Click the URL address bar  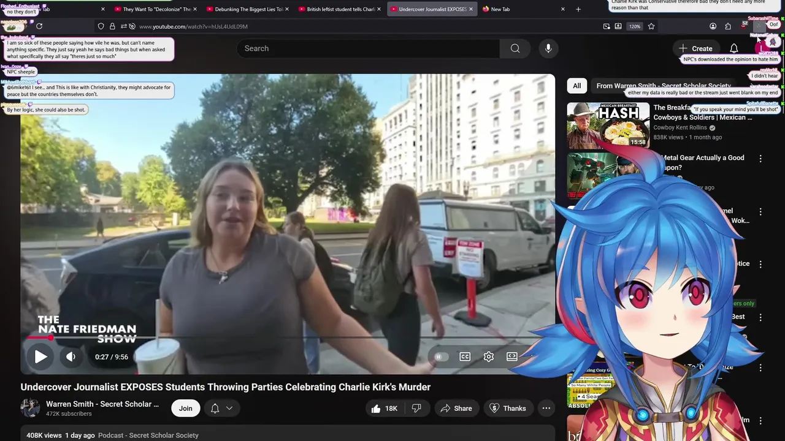tap(368, 26)
